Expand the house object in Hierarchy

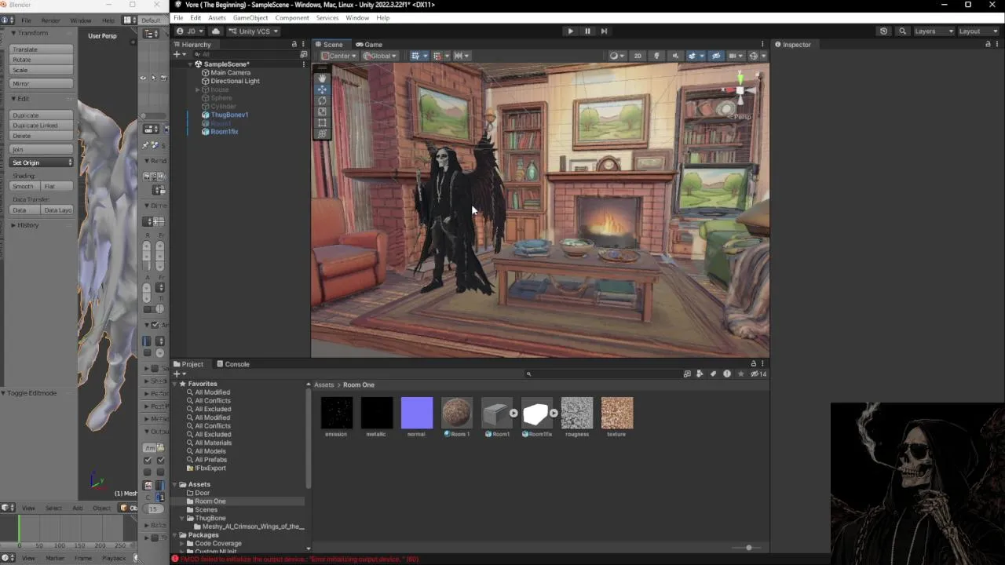click(198, 90)
